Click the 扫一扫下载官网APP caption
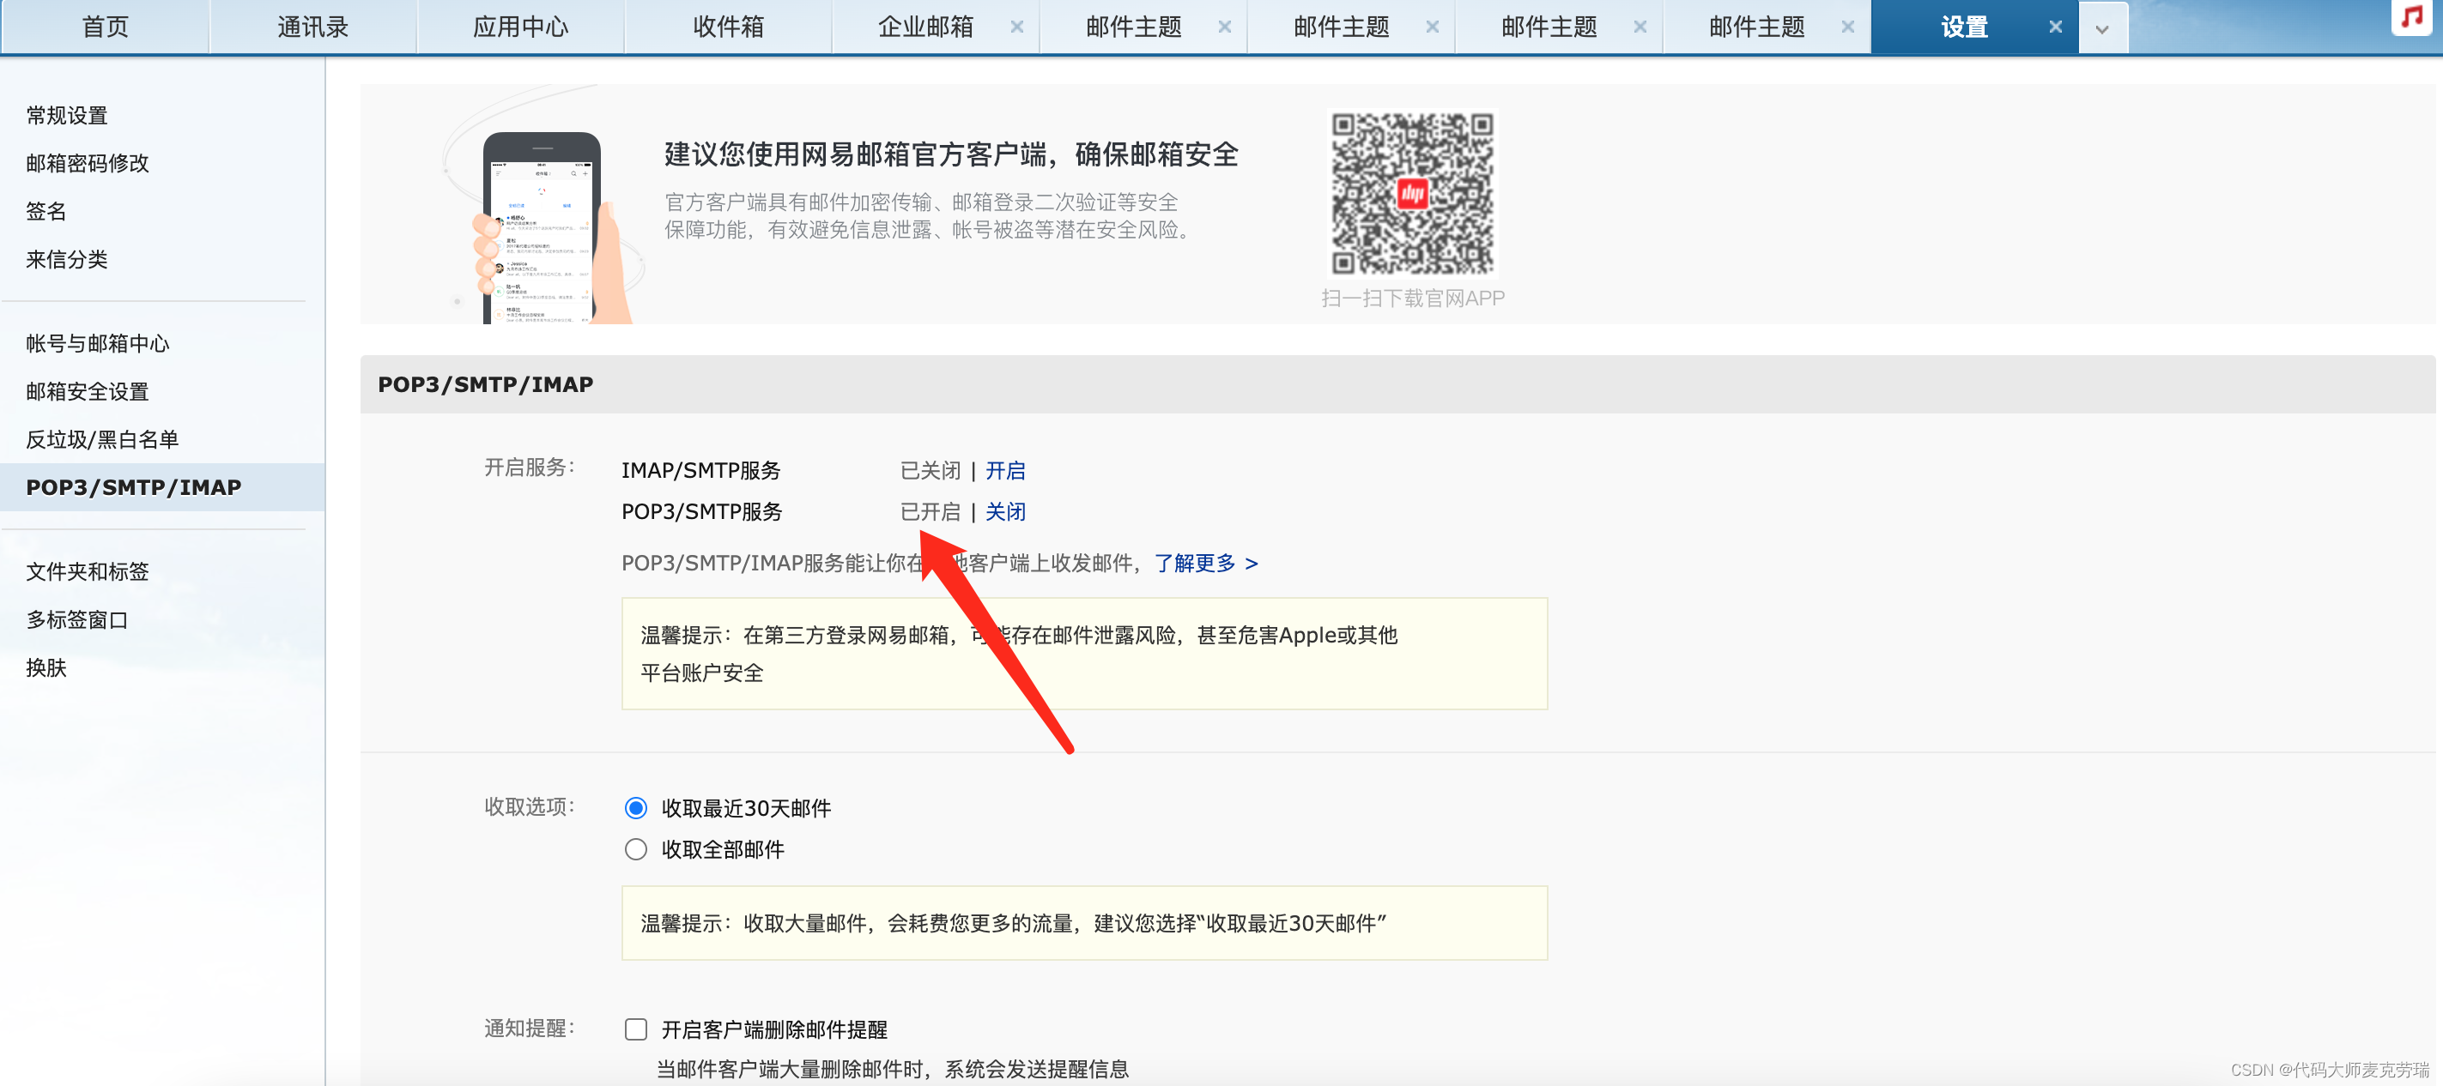The image size is (2443, 1086). coord(1412,299)
